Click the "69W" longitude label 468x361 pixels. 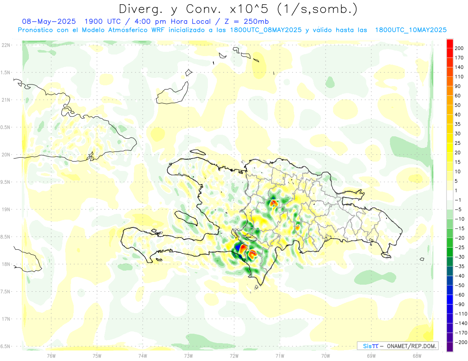point(371,356)
